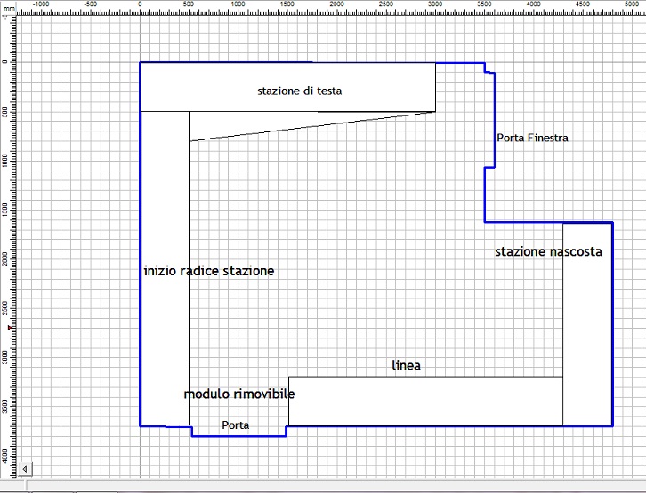Select the 'inizio radice stazione' text label

tap(209, 271)
